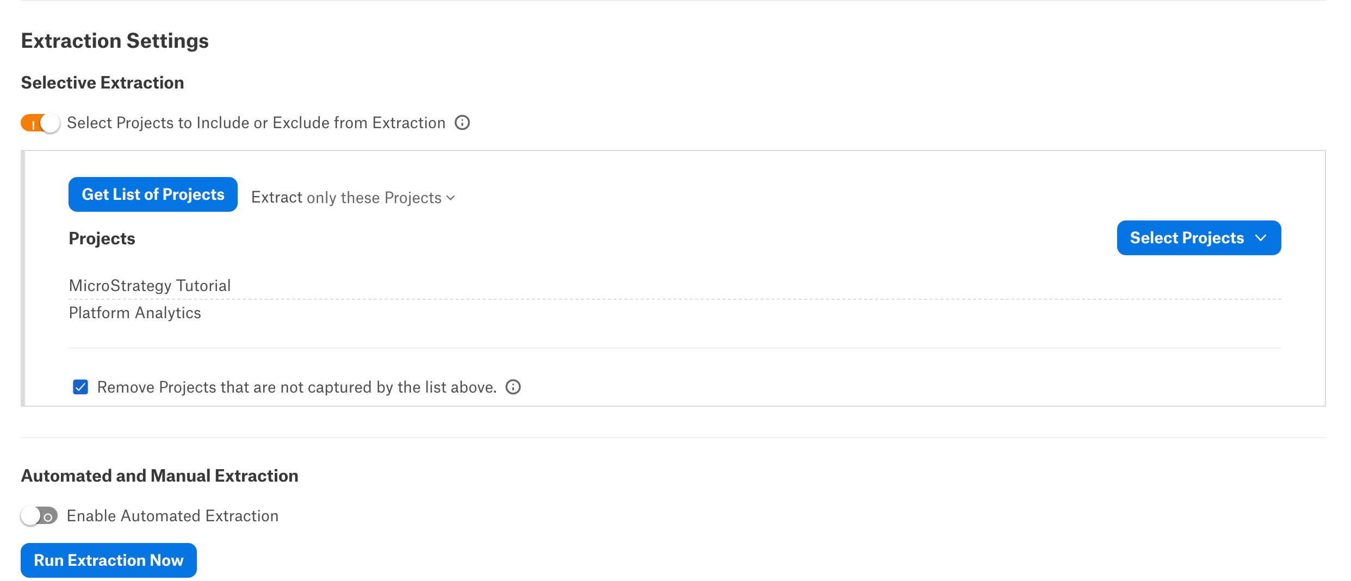
Task: Open info tooltip for Selective Extraction toggle
Action: pos(462,123)
